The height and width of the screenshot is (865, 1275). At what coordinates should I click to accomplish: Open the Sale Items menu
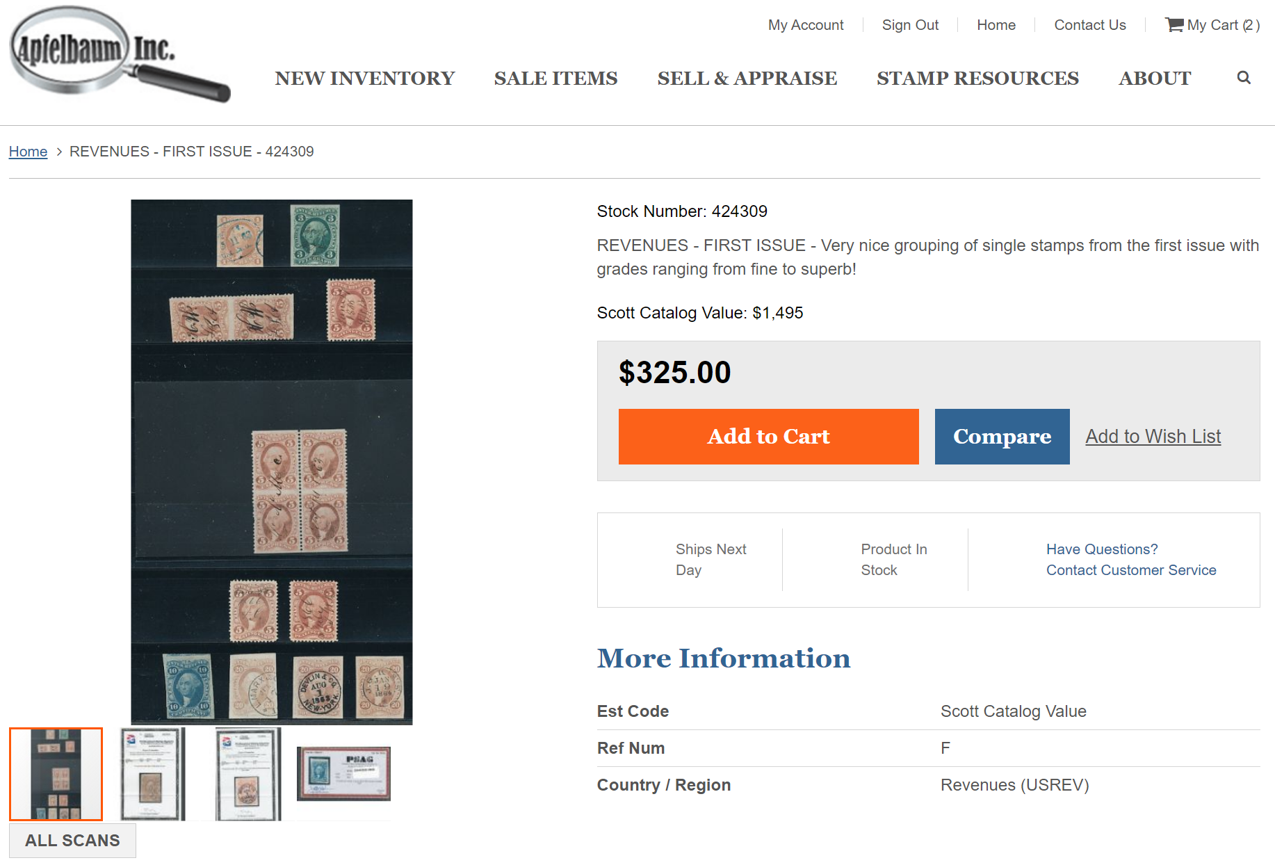[x=555, y=79]
